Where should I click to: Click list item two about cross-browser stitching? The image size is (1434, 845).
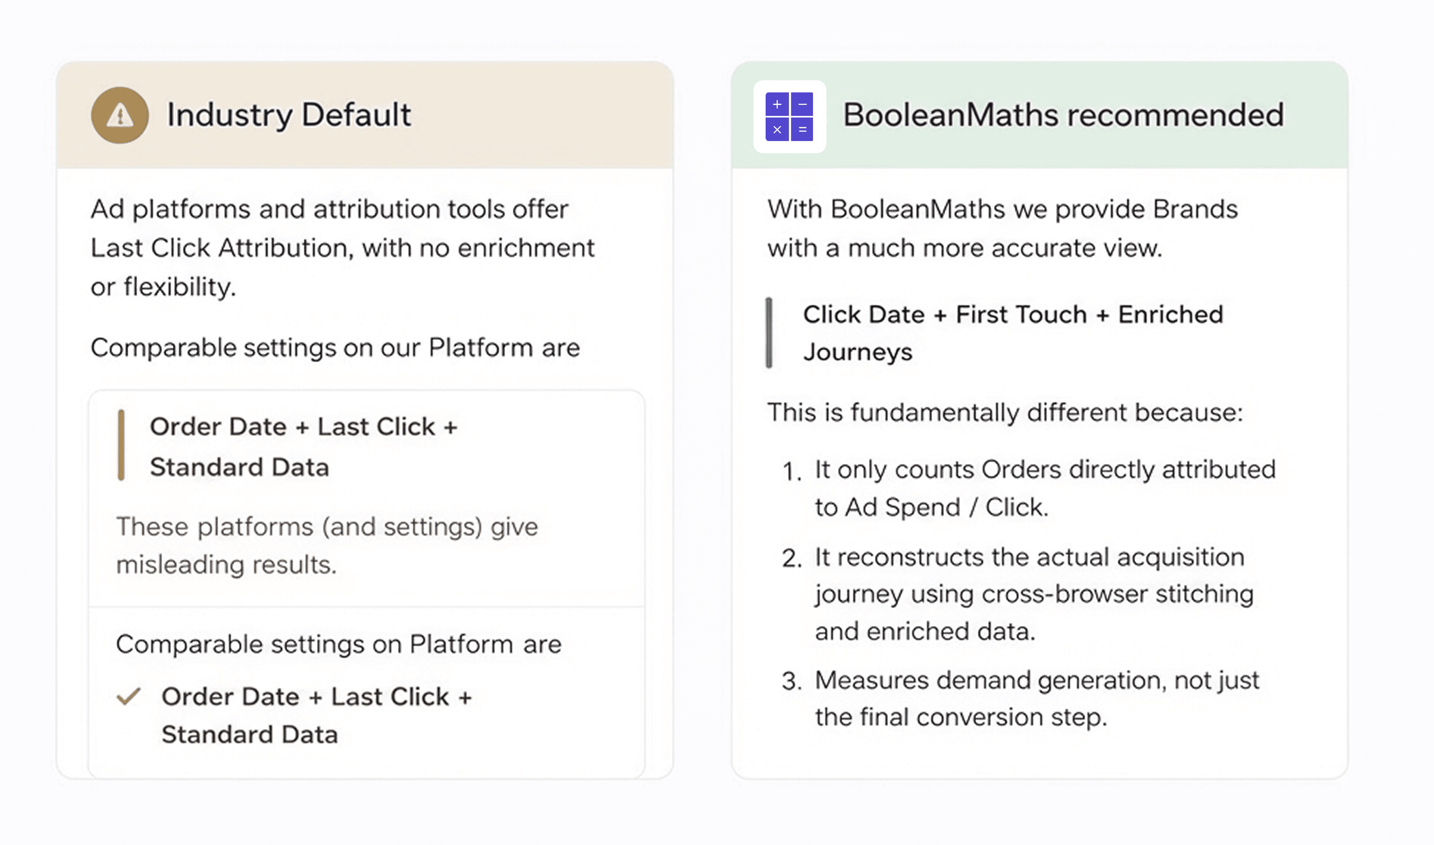[1033, 593]
